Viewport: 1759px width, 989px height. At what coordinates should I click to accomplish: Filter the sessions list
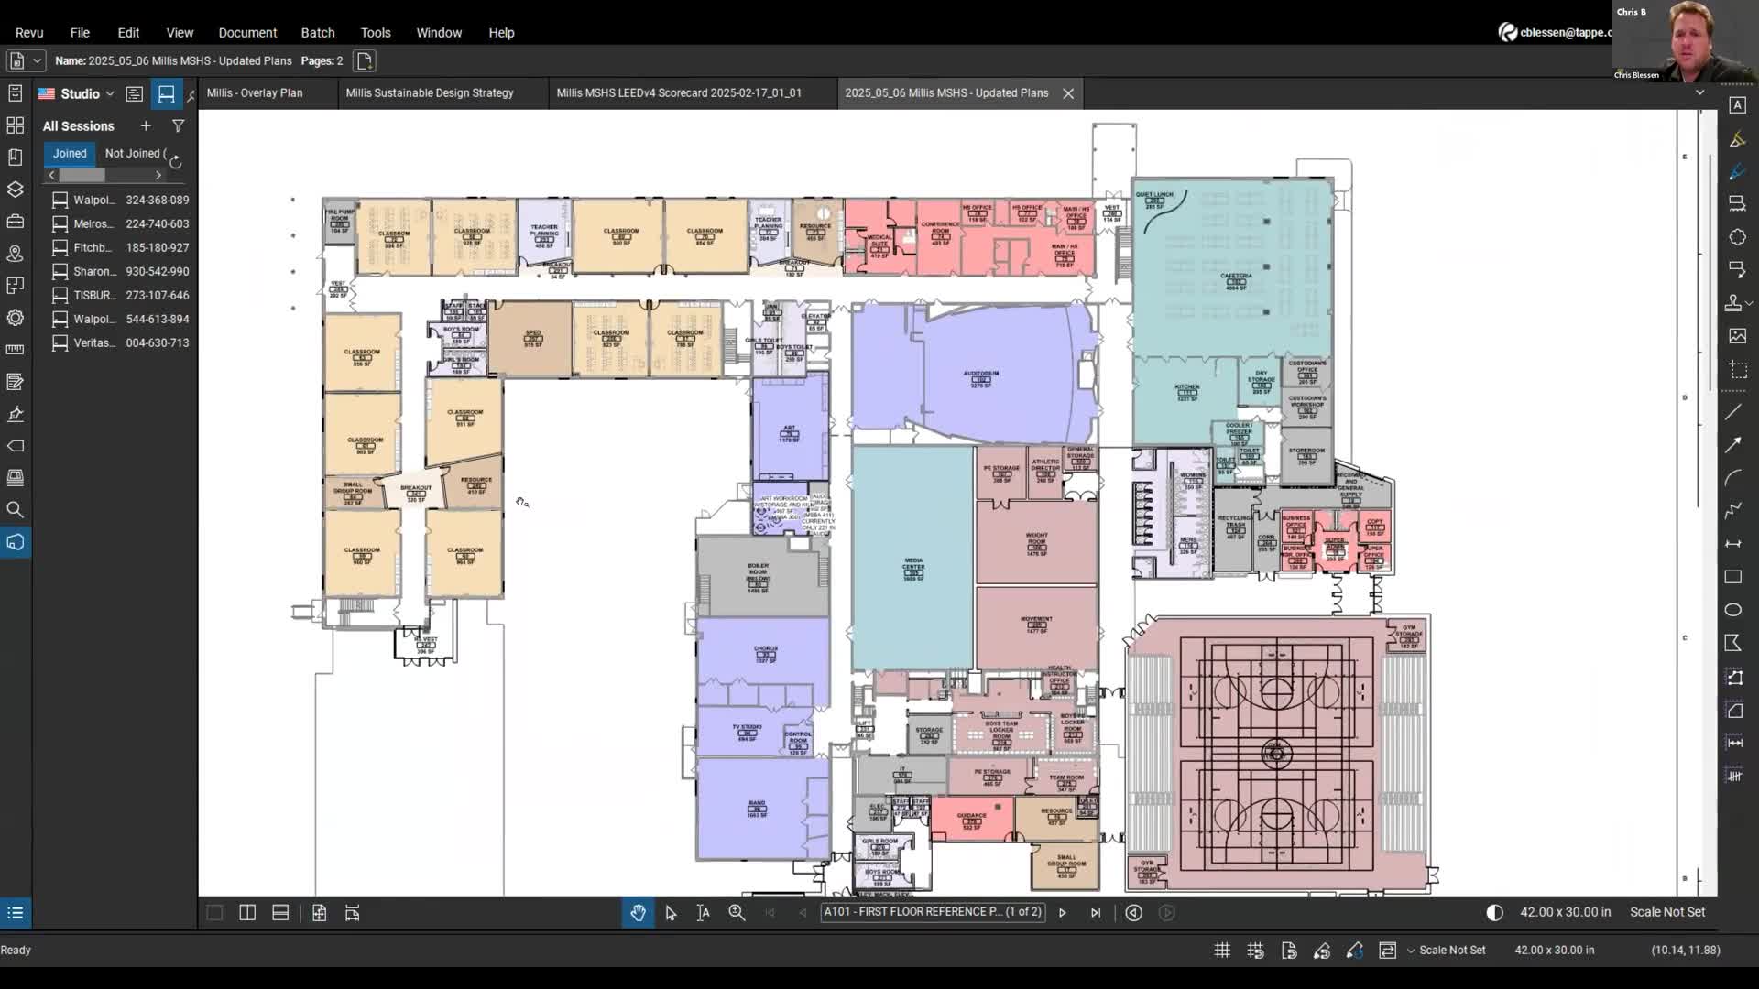pos(179,126)
